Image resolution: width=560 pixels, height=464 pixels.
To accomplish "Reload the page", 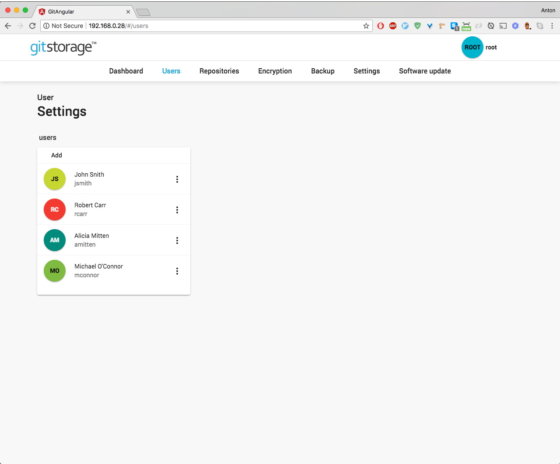I will (x=32, y=26).
